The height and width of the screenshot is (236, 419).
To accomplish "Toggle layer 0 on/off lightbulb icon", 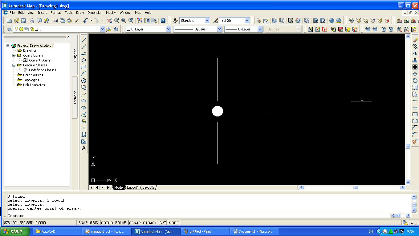I will coord(16,29).
